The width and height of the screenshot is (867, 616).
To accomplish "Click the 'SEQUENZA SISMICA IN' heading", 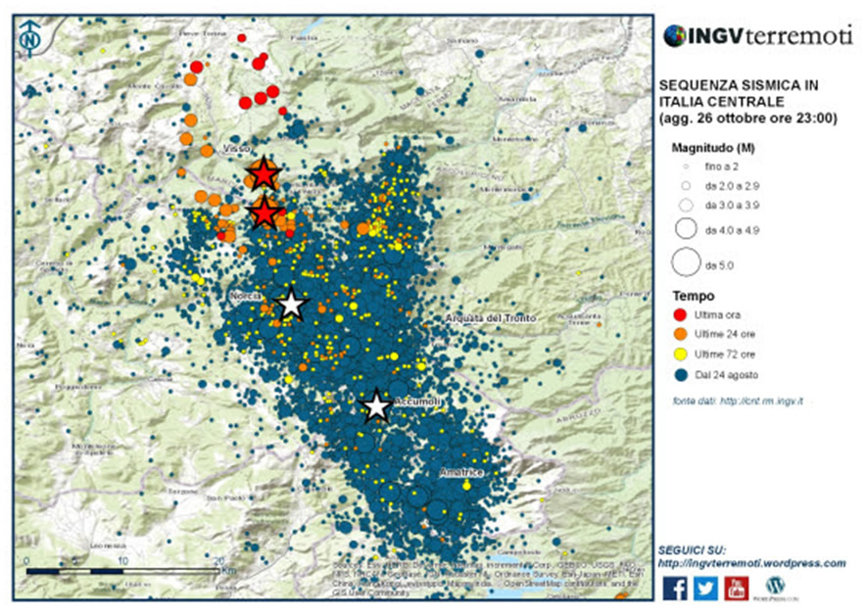I will pyautogui.click(x=739, y=86).
